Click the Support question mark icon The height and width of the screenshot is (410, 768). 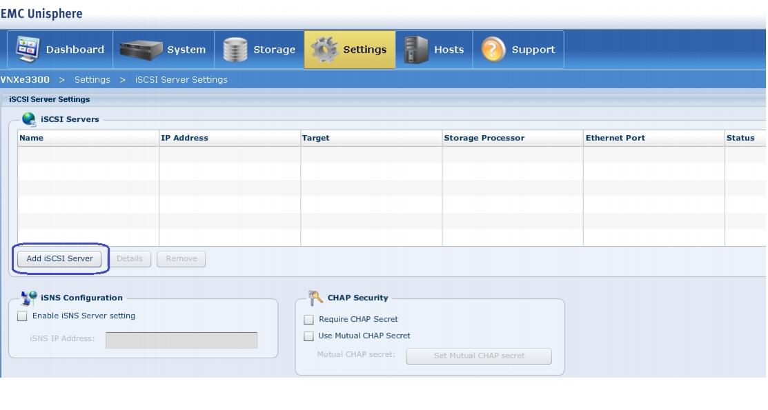(x=493, y=50)
